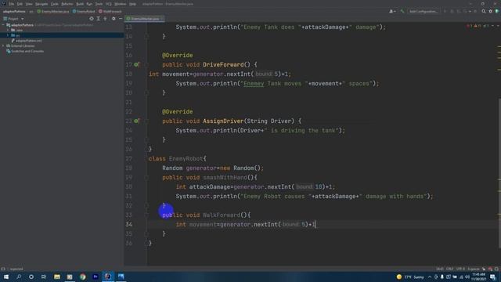
Task: Open IDE settings gear icon in toolbar
Action: 491,11
